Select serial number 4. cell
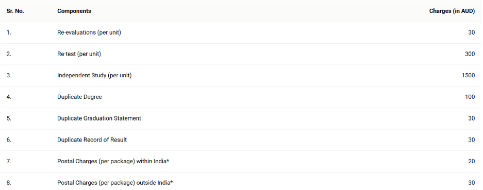The height and width of the screenshot is (190, 483). click(9, 97)
